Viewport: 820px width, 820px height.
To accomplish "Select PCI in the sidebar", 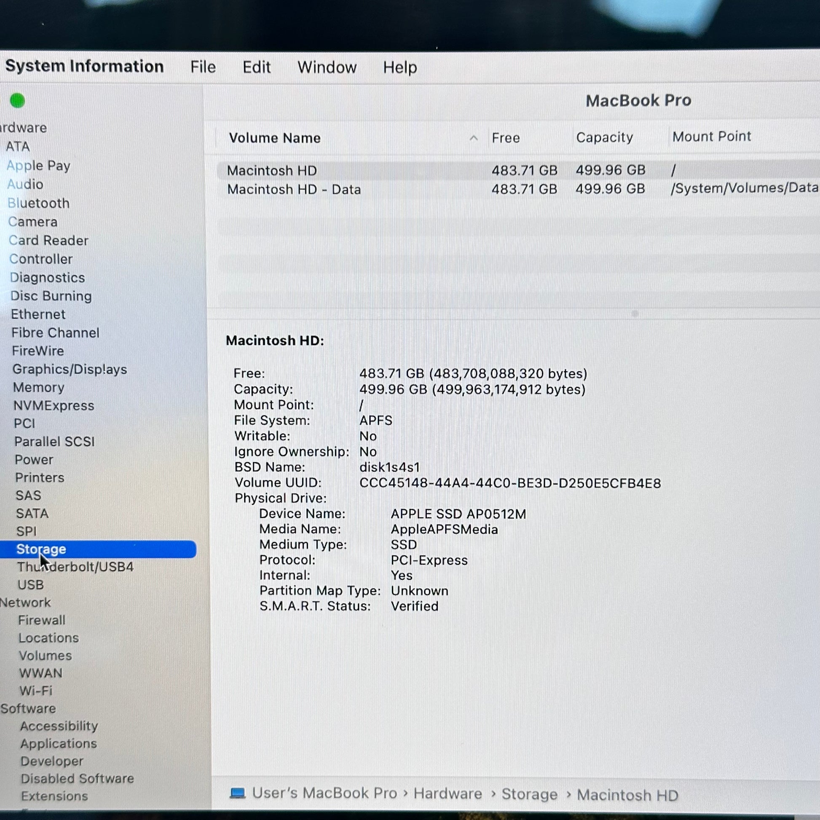I will click(x=24, y=423).
